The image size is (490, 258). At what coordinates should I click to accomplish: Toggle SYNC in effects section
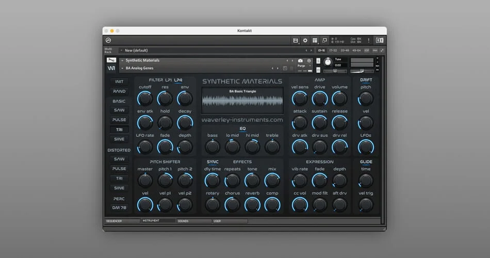[213, 162]
